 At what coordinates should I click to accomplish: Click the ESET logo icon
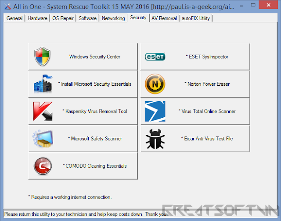[155, 56]
